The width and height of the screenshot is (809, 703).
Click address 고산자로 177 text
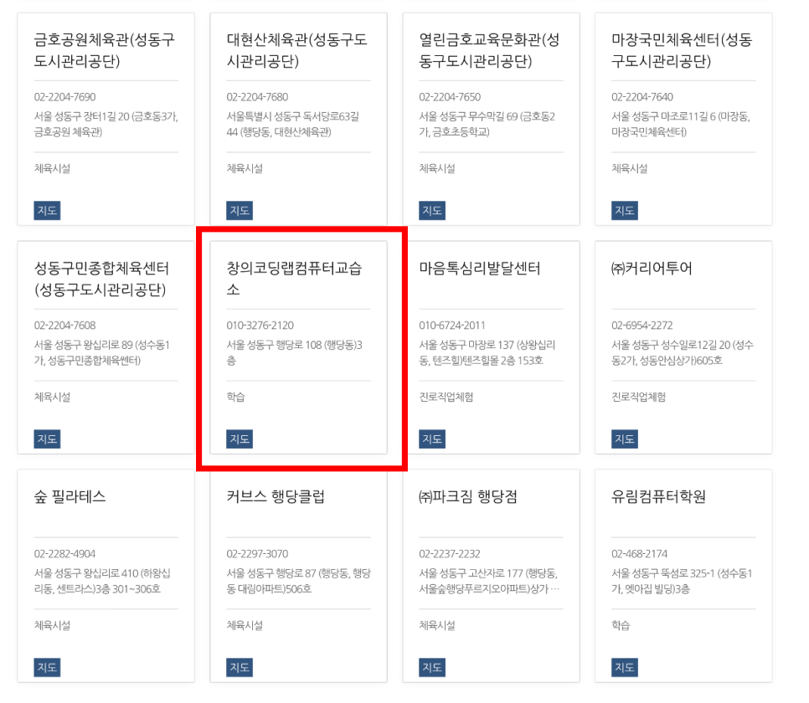[x=489, y=582]
